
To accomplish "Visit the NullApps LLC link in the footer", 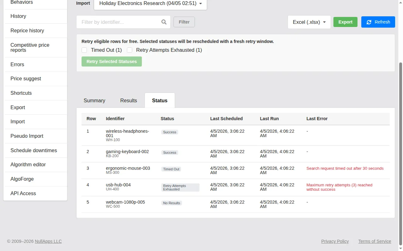I will tap(48, 241).
